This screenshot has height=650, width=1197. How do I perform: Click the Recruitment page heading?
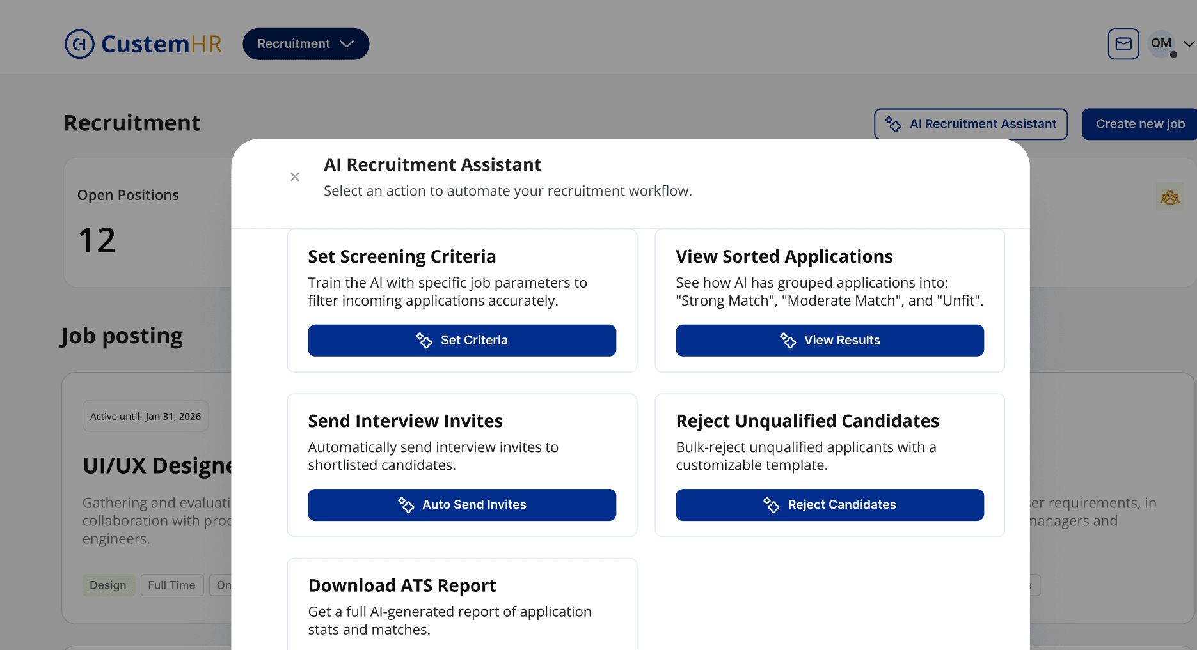132,123
